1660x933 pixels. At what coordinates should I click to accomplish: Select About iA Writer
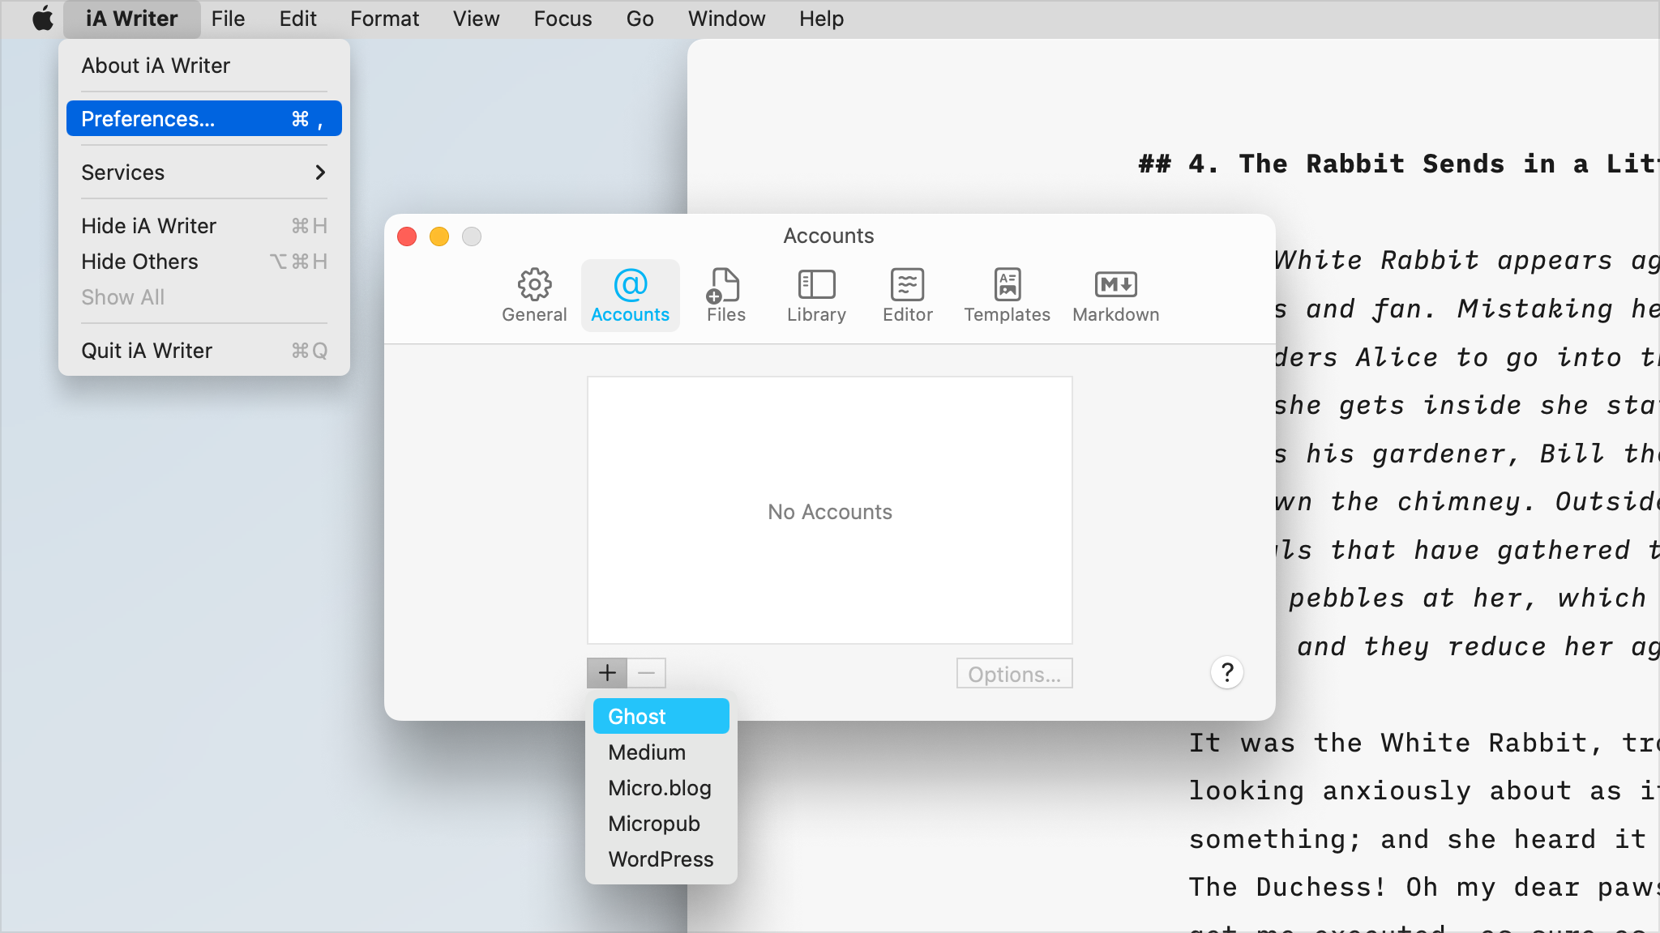204,66
